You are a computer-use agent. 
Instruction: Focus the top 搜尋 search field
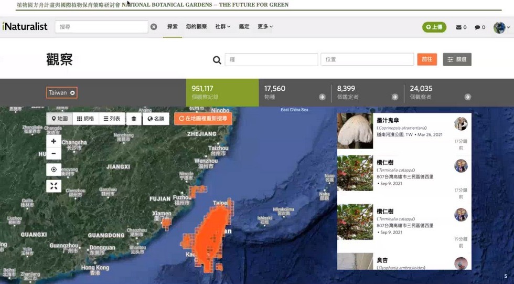pos(101,27)
